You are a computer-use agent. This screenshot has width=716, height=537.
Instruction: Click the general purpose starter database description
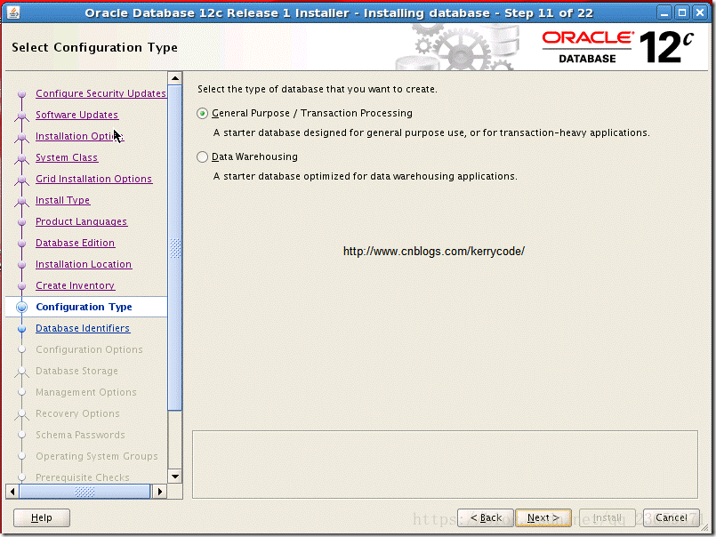(x=431, y=132)
